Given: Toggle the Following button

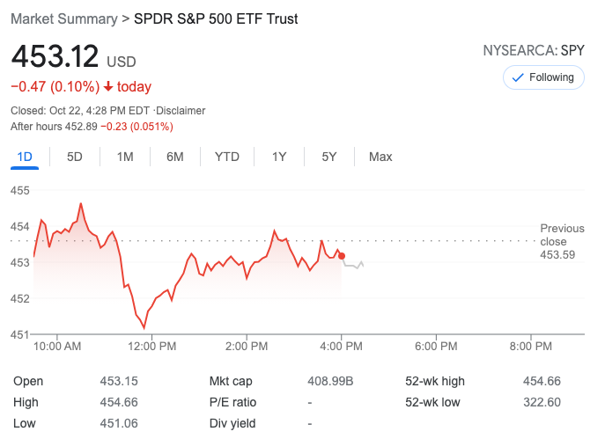Looking at the screenshot, I should click(x=542, y=77).
